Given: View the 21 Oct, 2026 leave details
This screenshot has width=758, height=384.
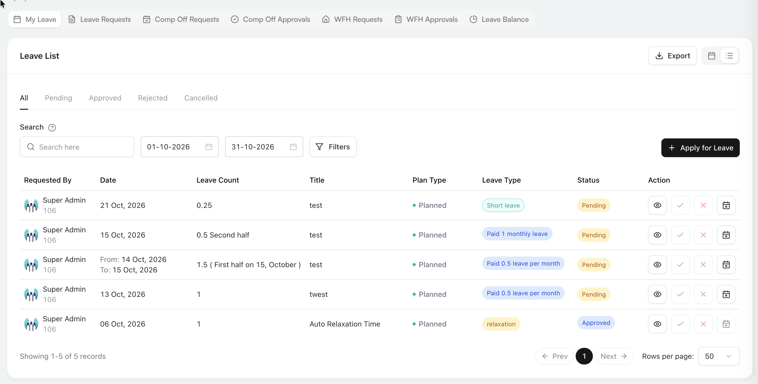Looking at the screenshot, I should click(657, 205).
